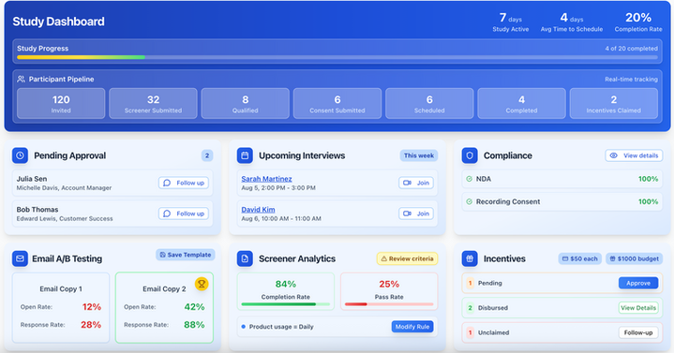Click the green check icon beside NDA
674x353 pixels.
pyautogui.click(x=469, y=179)
